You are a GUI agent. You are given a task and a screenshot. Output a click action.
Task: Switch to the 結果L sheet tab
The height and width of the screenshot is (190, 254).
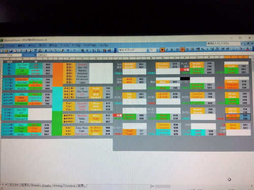(82, 186)
